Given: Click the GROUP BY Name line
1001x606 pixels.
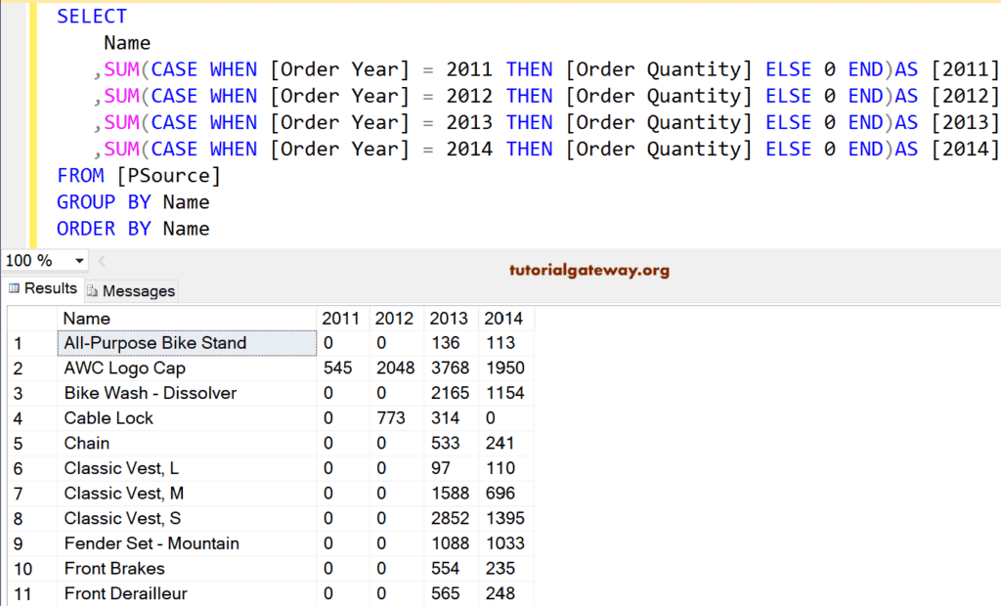Looking at the screenshot, I should click(133, 201).
